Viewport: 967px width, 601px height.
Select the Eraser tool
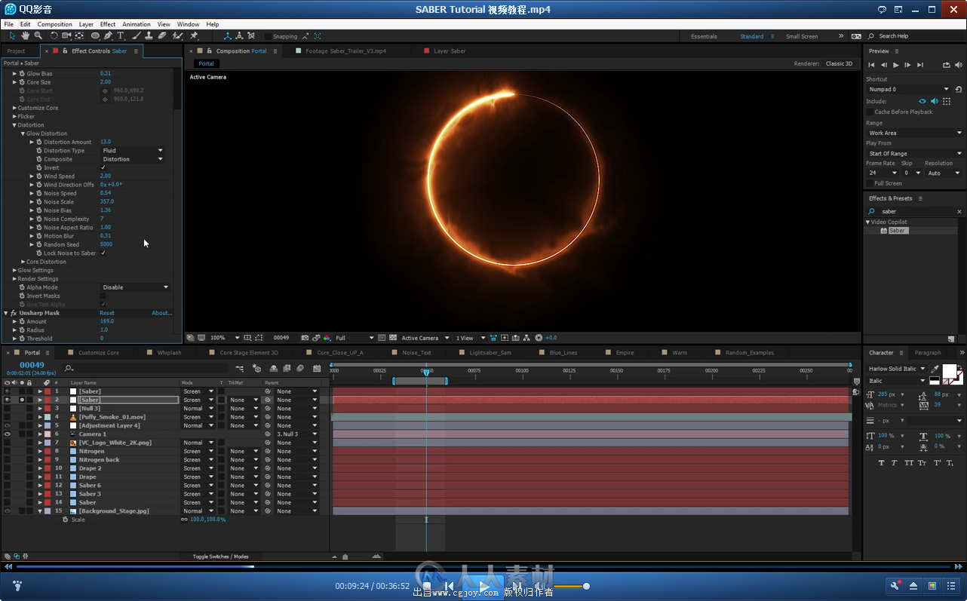(162, 35)
